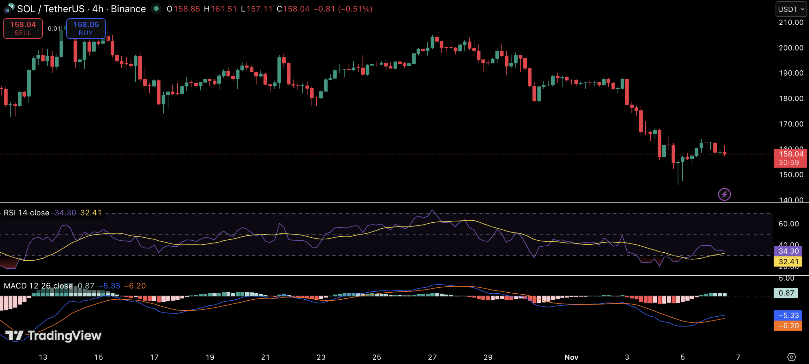Screen dimensions: 809x364
Task: Click the MACD histogram 0.87 value tag
Action: point(786,293)
